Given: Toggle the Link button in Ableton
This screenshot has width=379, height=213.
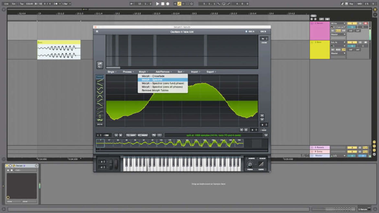Looking at the screenshot, I should click(6, 4).
